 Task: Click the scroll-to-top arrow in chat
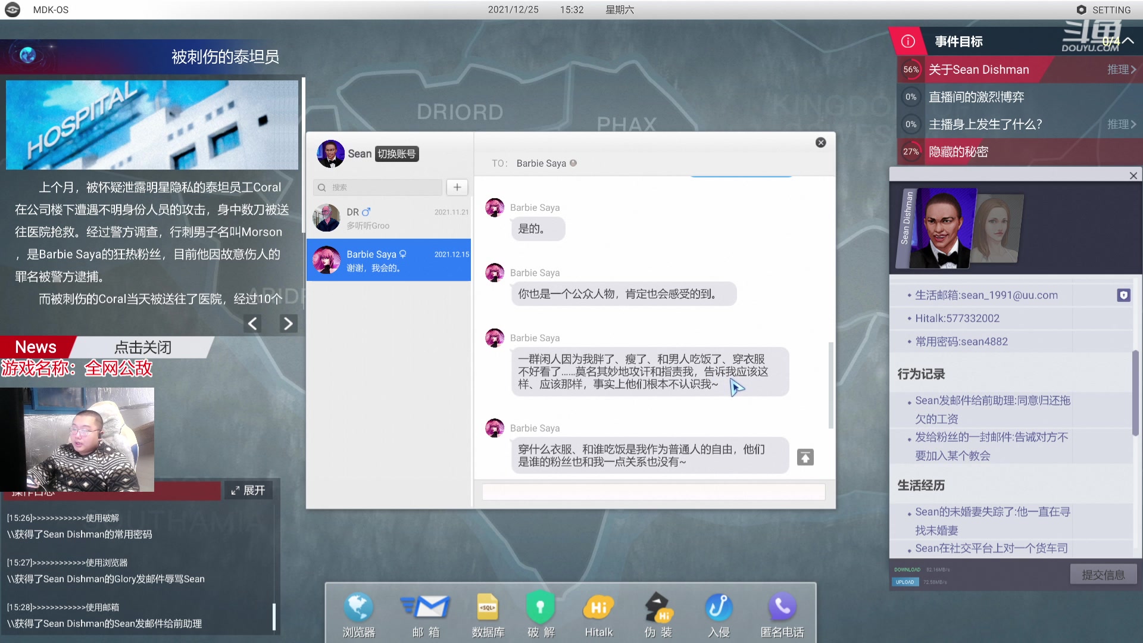805,457
